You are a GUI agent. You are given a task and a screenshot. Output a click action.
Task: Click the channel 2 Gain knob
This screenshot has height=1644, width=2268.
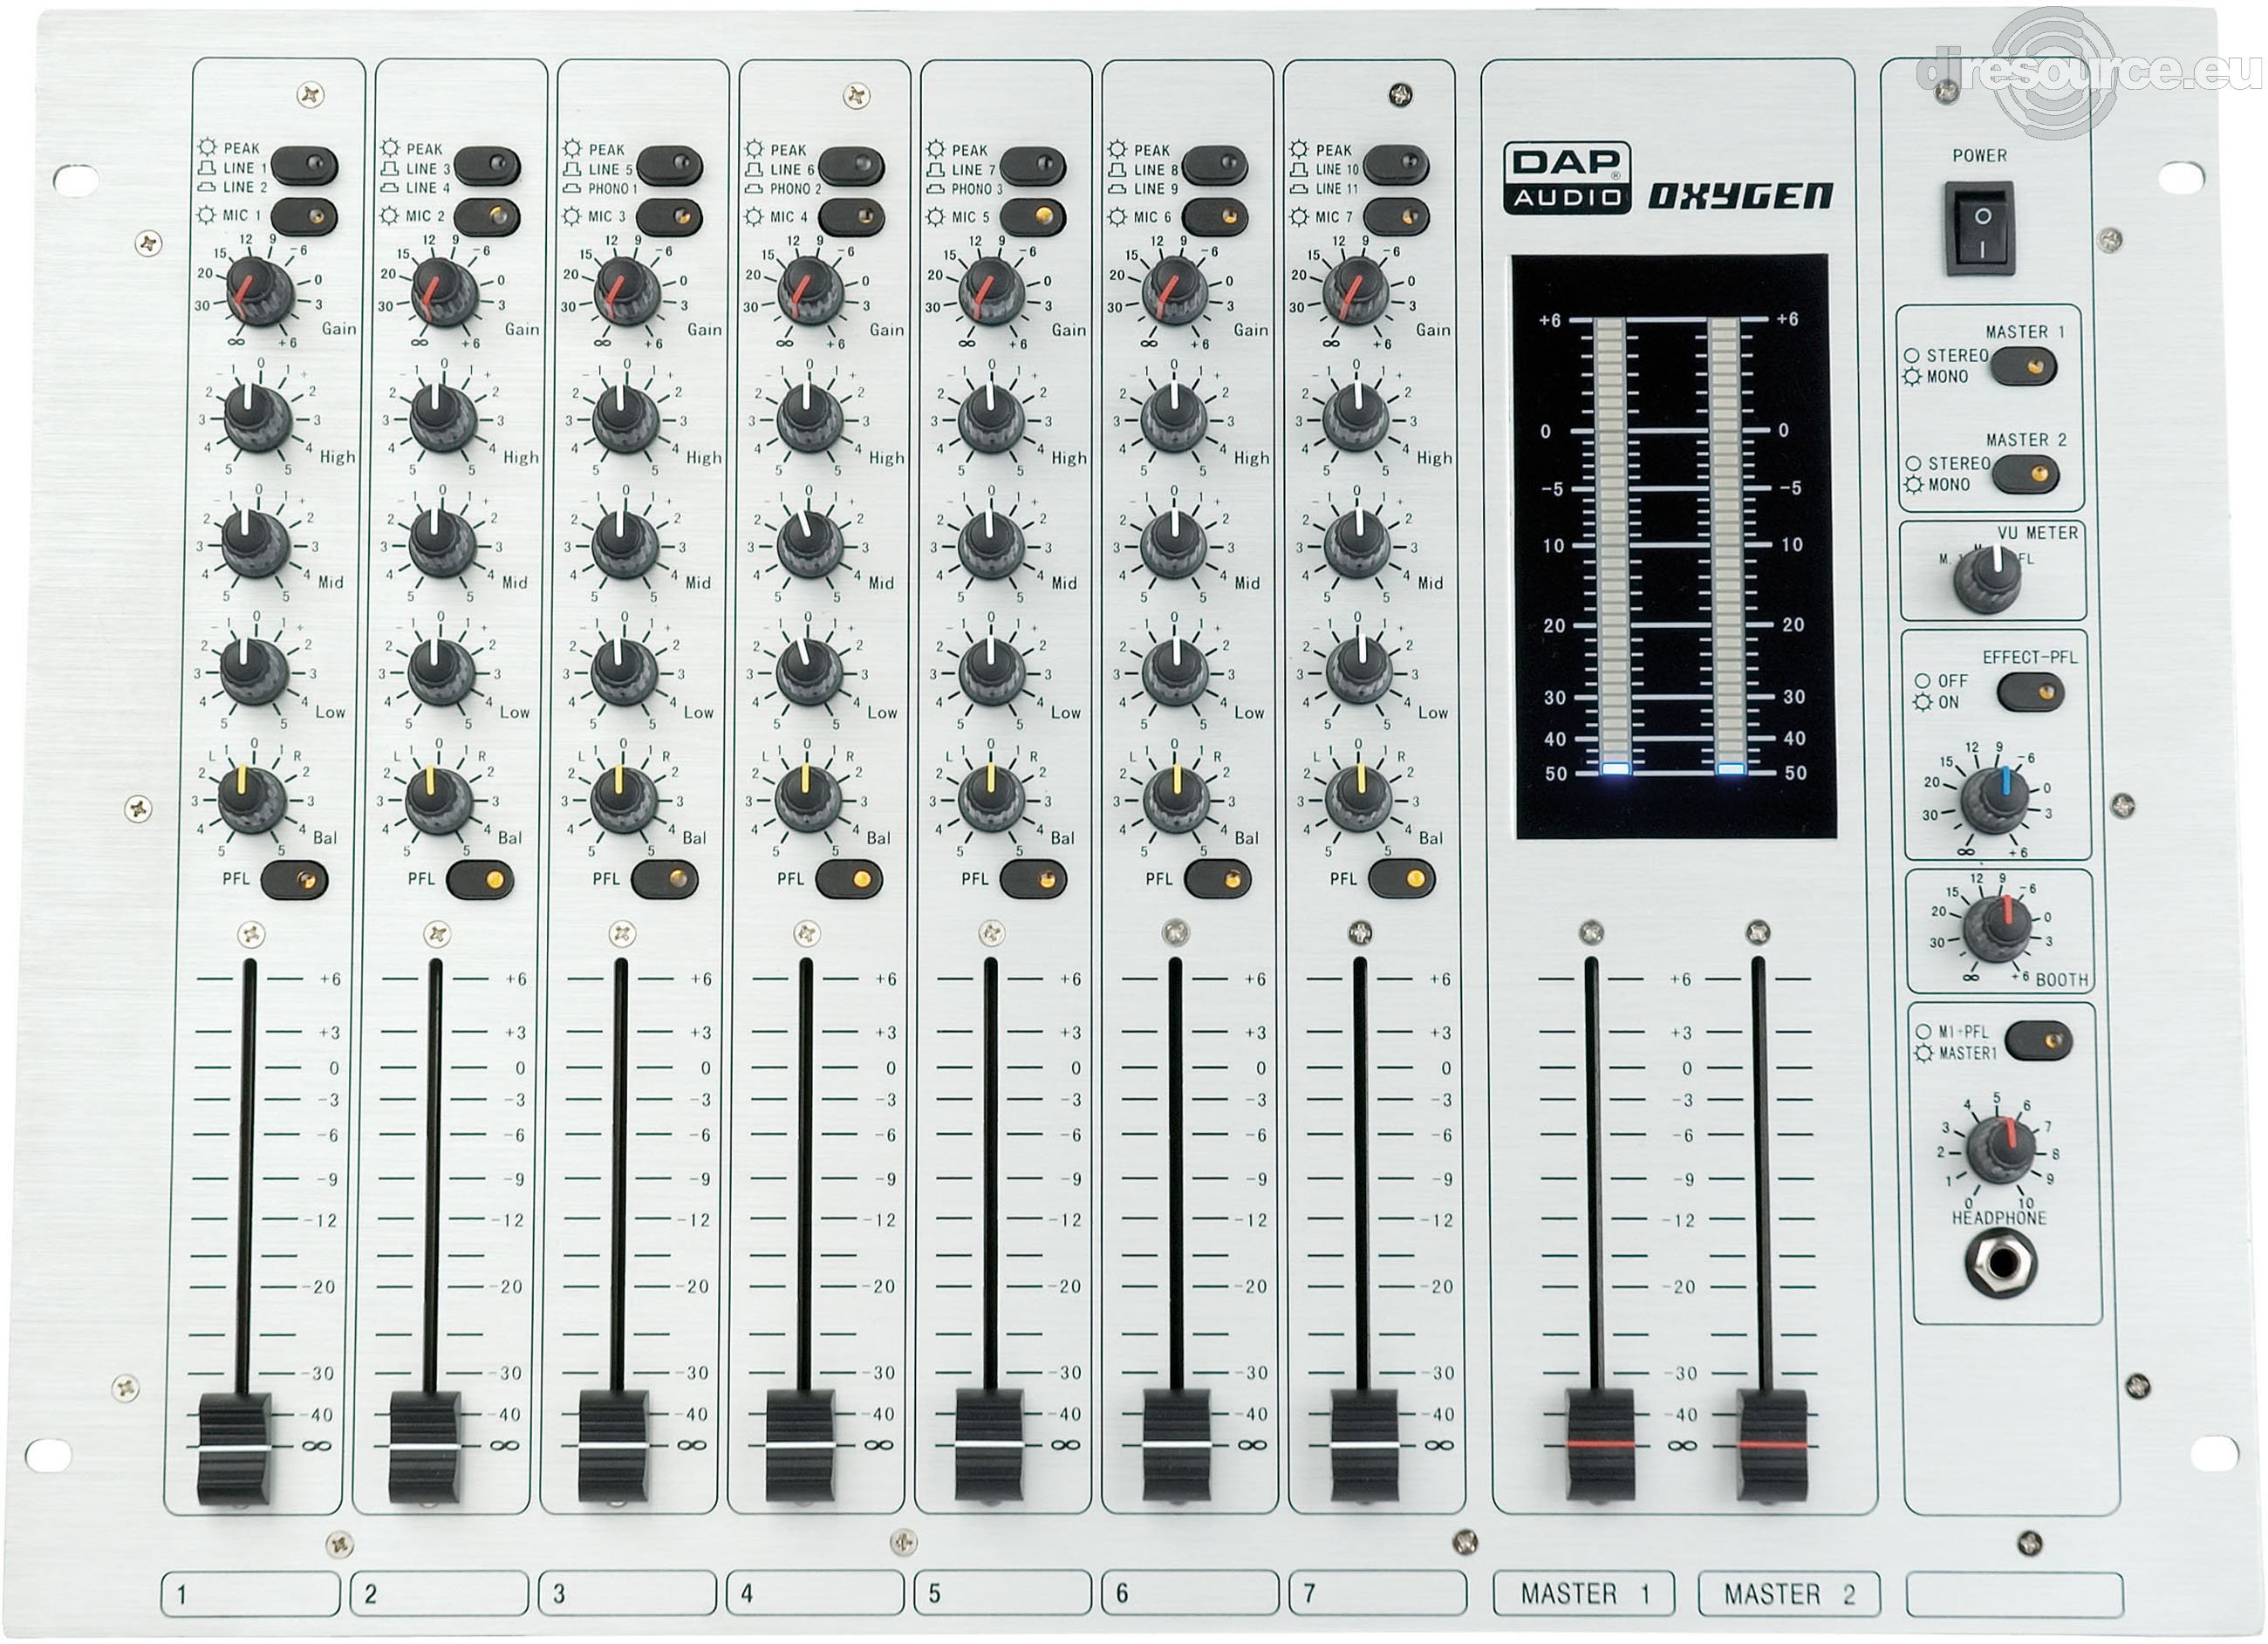[x=444, y=291]
